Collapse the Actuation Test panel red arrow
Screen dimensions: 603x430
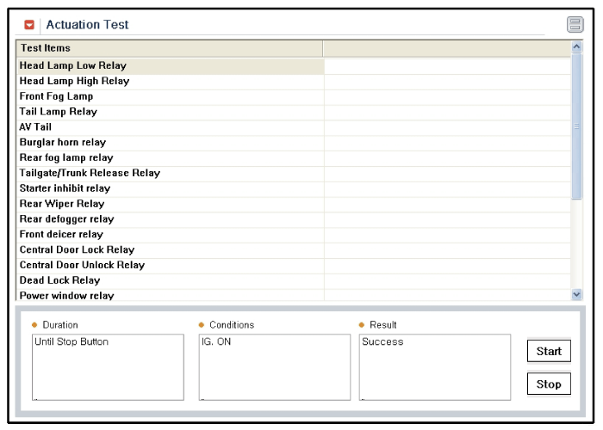29,25
